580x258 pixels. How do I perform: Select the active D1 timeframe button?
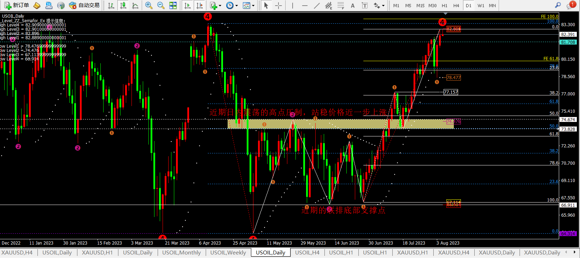coord(469,6)
